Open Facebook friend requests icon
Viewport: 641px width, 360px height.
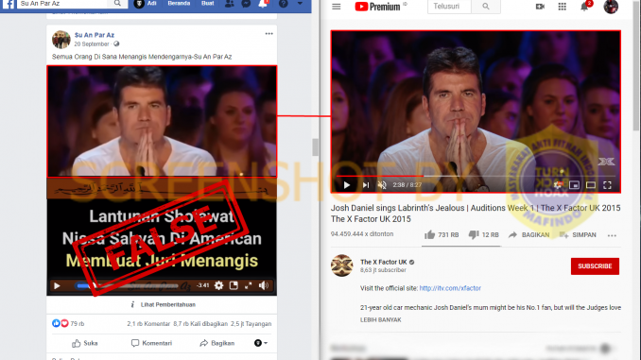(x=230, y=4)
